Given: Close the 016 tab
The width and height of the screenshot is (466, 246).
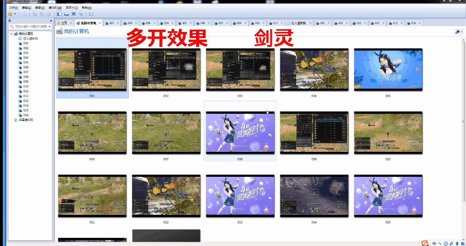Looking at the screenshot, I should [420, 23].
